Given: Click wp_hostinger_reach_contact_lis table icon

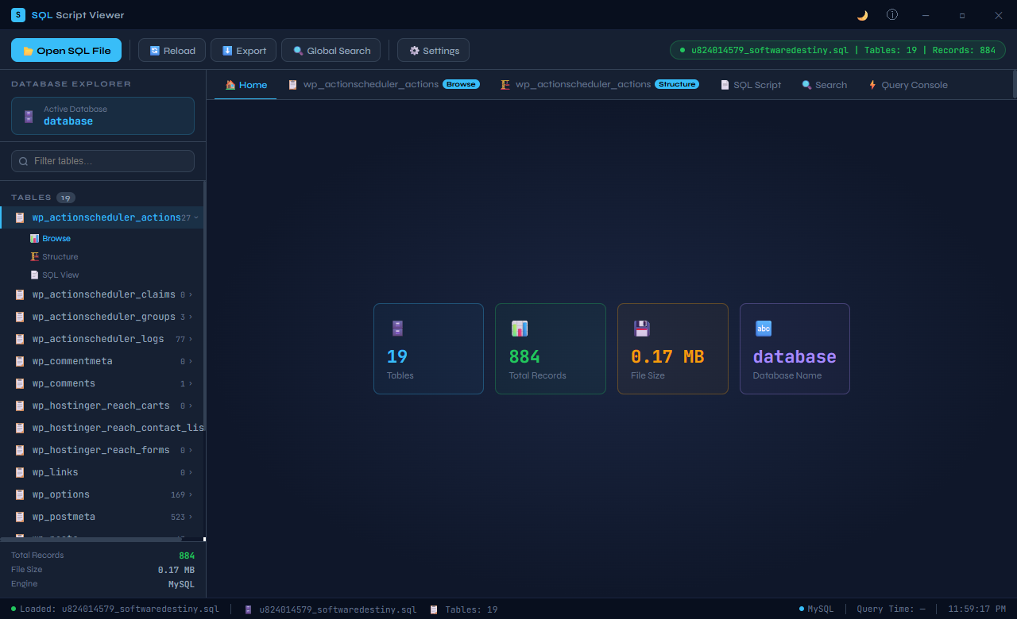Looking at the screenshot, I should tap(20, 428).
